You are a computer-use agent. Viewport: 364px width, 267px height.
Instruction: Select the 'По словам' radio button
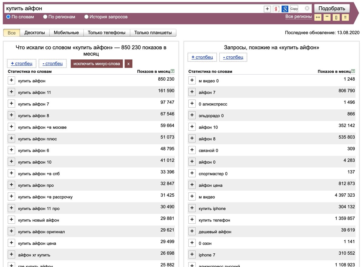8,17
